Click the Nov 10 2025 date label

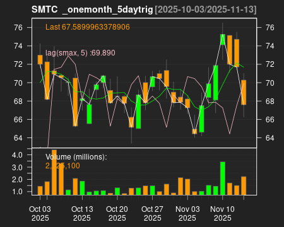(x=223, y=214)
